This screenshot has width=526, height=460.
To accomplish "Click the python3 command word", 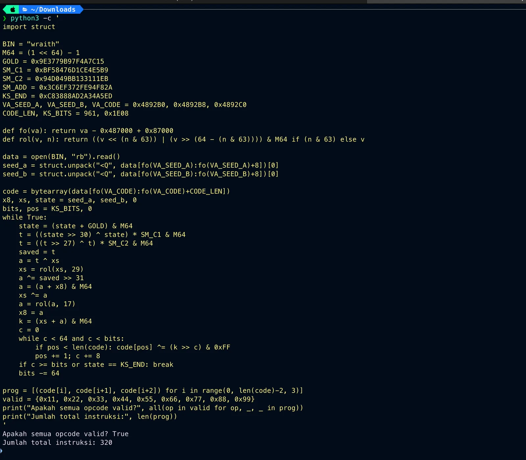I will click(x=25, y=18).
